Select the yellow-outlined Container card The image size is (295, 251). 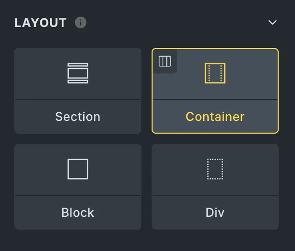pyautogui.click(x=215, y=91)
